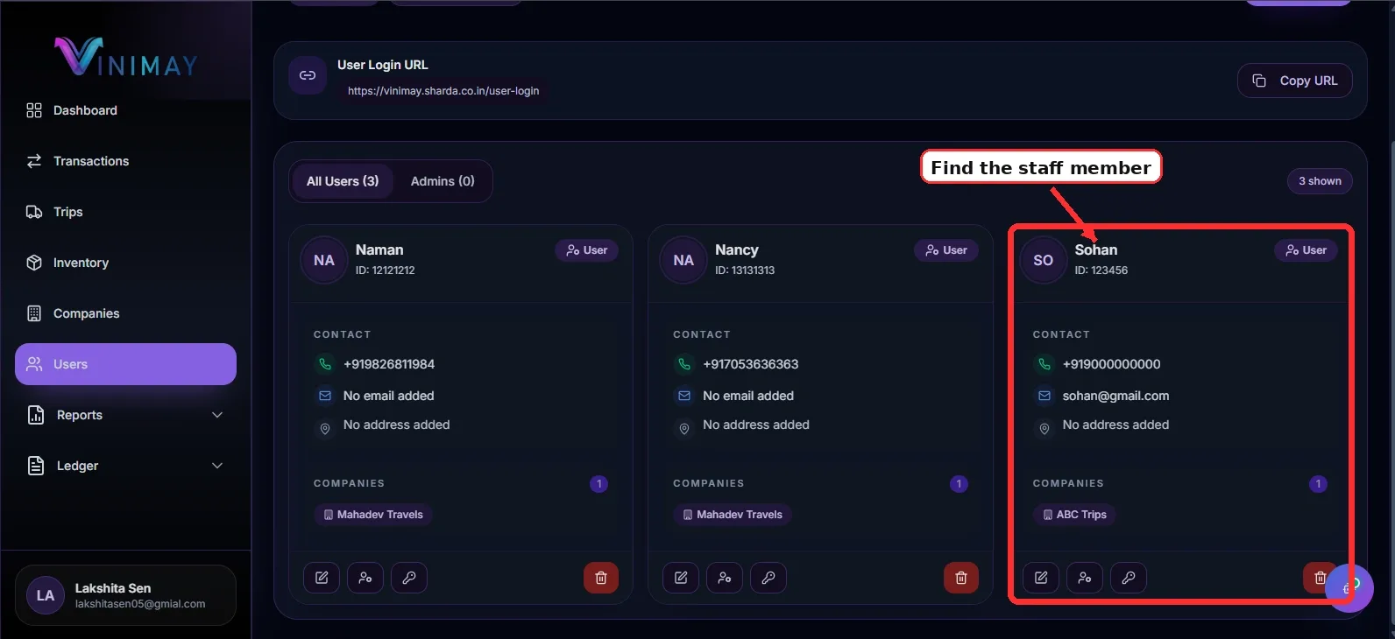Click the edit icon on Nancy's card
The image size is (1395, 639).
pyautogui.click(x=681, y=578)
